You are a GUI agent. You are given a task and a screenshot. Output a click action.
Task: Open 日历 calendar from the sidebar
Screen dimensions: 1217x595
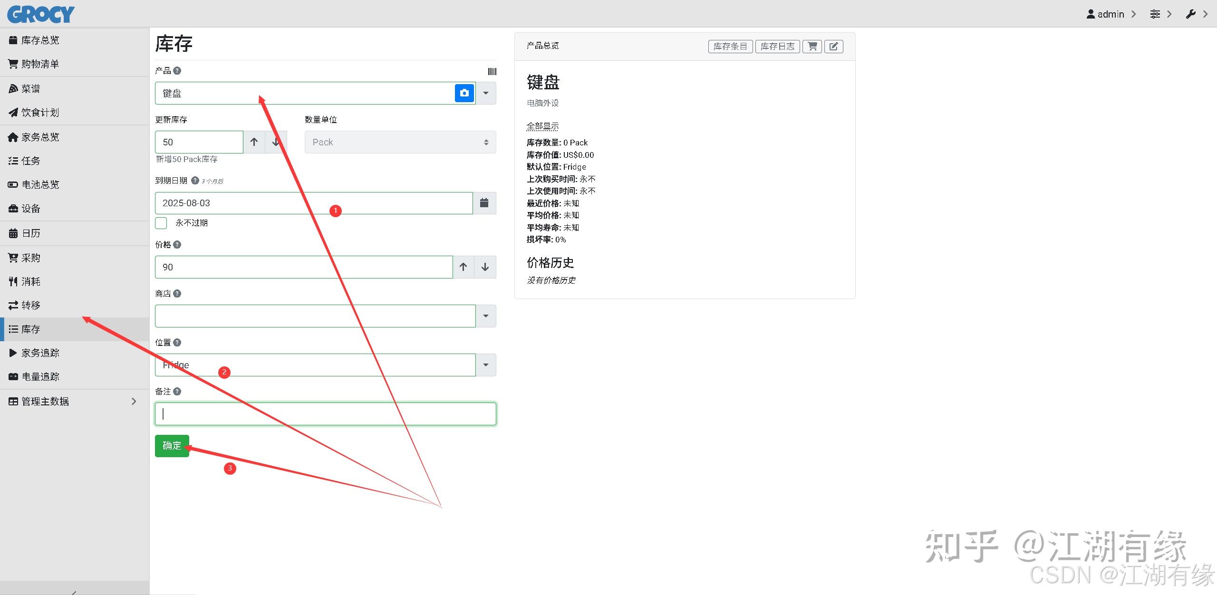(x=30, y=233)
